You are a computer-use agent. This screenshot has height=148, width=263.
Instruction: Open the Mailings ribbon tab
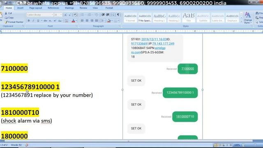pyautogui.click(x=69, y=8)
